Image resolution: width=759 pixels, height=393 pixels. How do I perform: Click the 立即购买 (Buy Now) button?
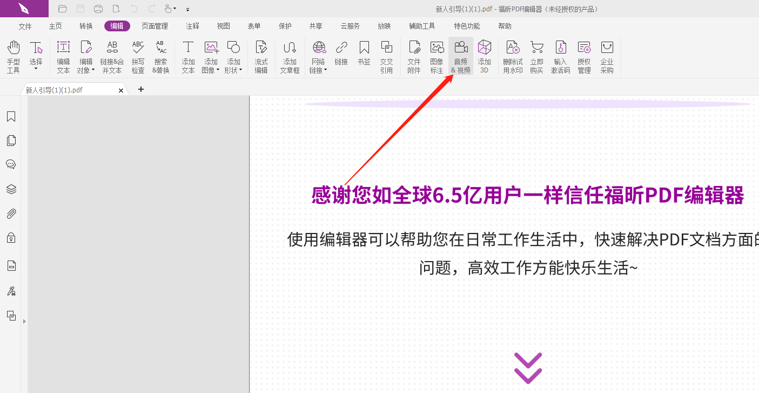point(537,57)
